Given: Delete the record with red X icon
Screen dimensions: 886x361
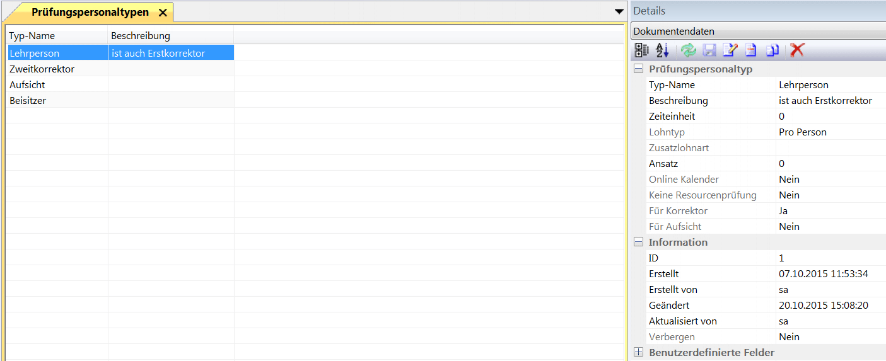Looking at the screenshot, I should click(797, 50).
